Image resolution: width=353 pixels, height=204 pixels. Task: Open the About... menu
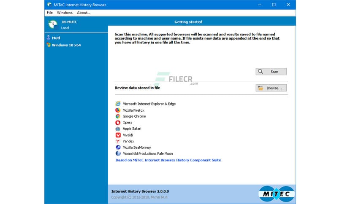[x=84, y=13]
